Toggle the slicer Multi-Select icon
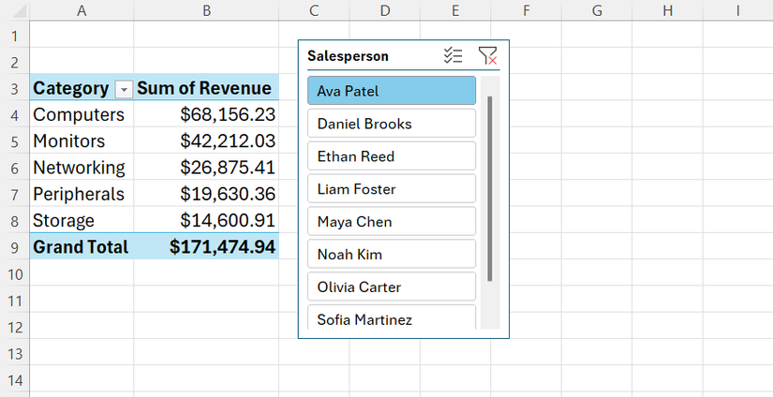Screen dimensions: 773x397 pyautogui.click(x=453, y=55)
